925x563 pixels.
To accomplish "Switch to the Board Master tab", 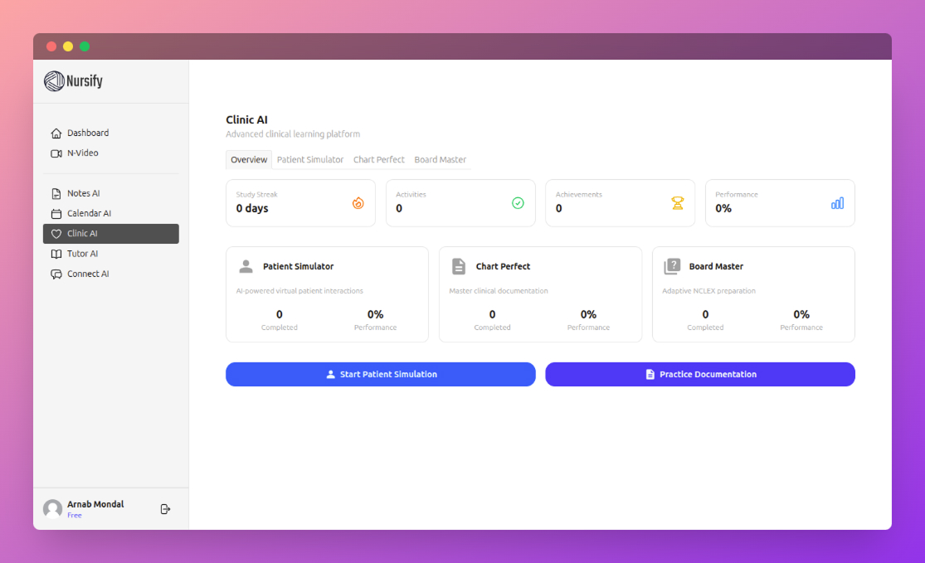I will [x=440, y=160].
